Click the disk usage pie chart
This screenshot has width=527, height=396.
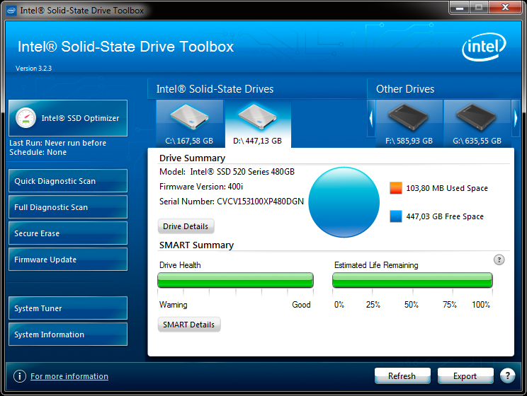(344, 202)
